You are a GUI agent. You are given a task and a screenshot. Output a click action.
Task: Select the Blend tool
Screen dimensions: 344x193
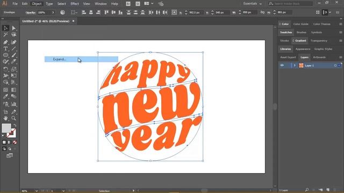pyautogui.click(x=14, y=96)
